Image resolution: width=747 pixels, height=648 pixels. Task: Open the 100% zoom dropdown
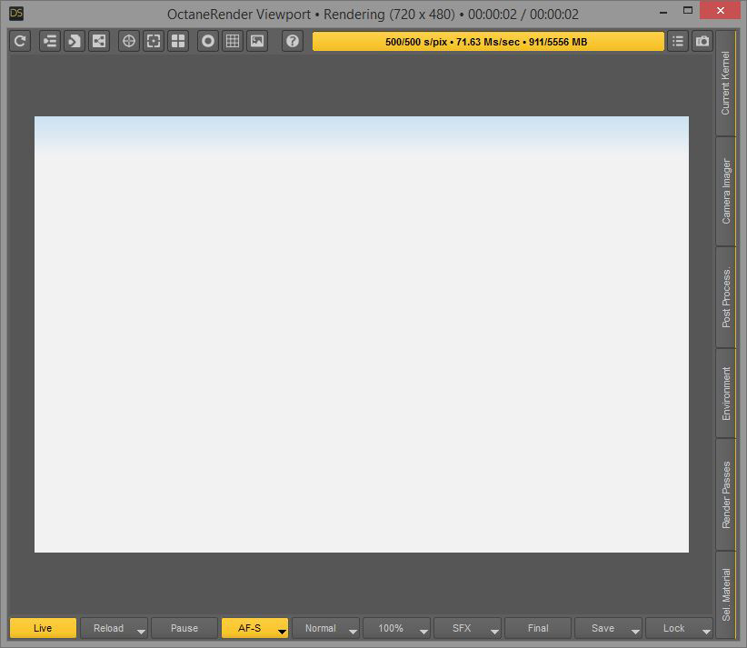point(423,632)
